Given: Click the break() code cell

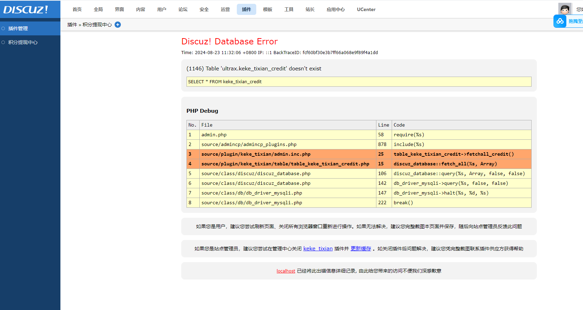Looking at the screenshot, I should [461, 203].
